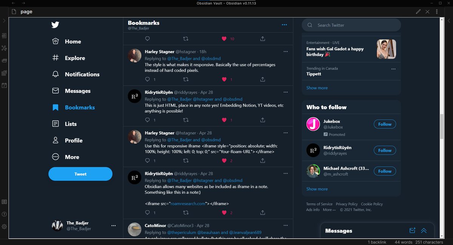Show backlinks from status bar
This screenshot has width=453, height=245.
coord(377,242)
